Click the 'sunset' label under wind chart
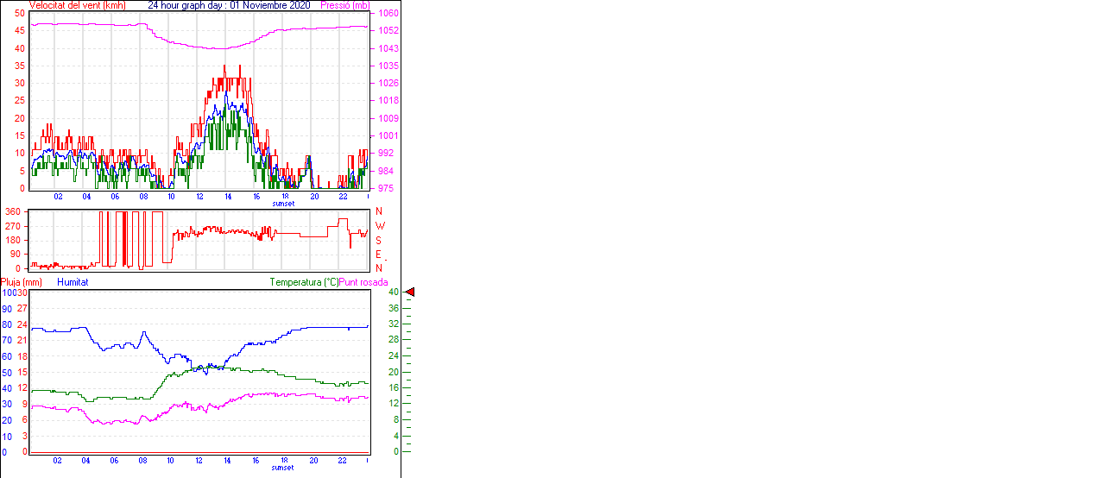The height and width of the screenshot is (478, 1105). coord(283,204)
